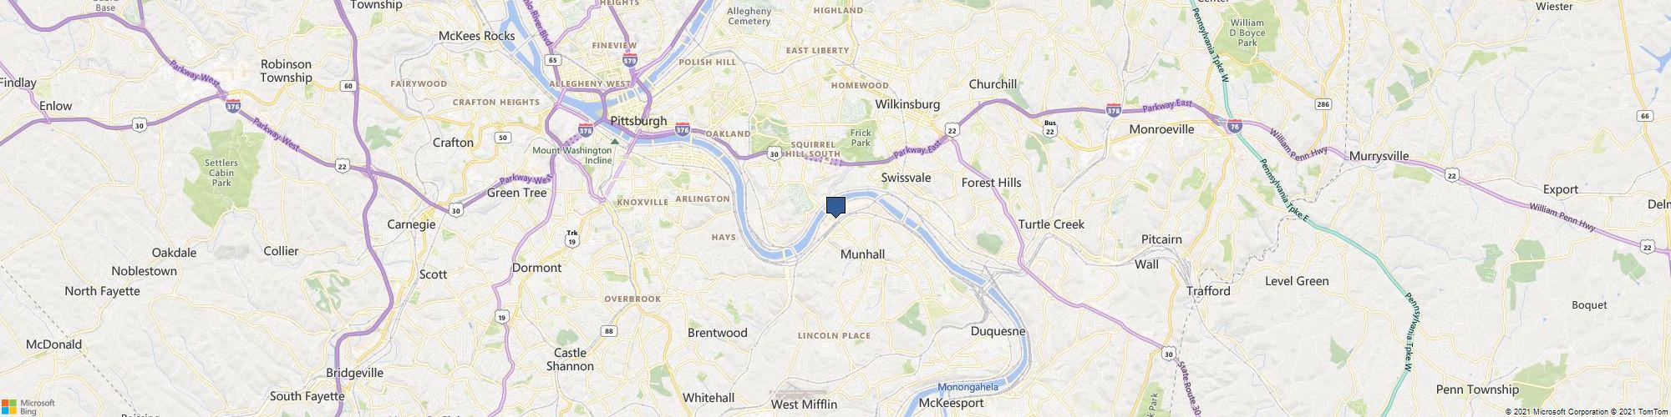The height and width of the screenshot is (417, 1671).
Task: Click the I-76 turnpike shield near Monroeville
Action: coord(1235,126)
